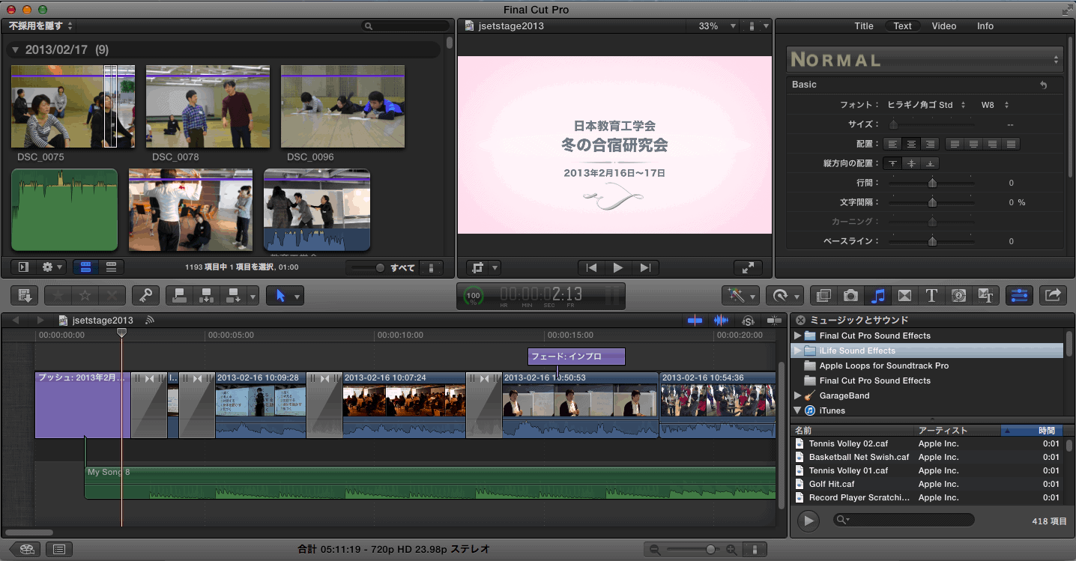Image resolution: width=1076 pixels, height=561 pixels.
Task: Show the Music and Sound browser icon
Action: click(x=877, y=295)
